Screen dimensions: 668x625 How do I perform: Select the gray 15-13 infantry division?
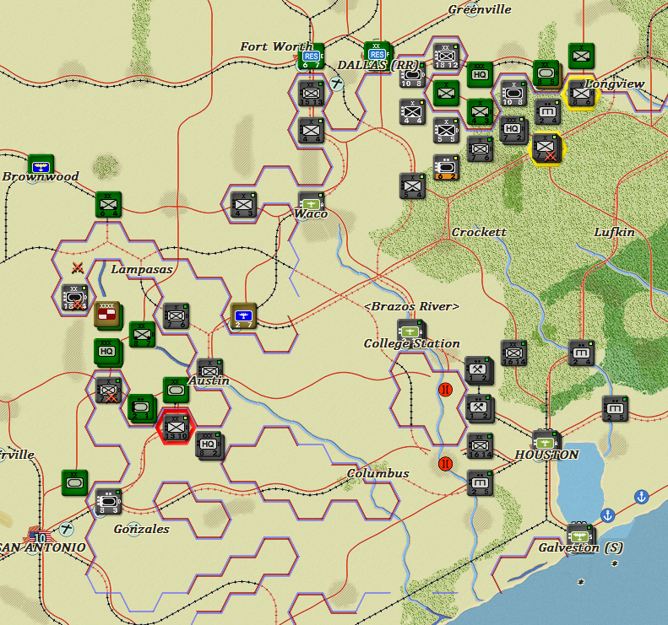[x=311, y=94]
